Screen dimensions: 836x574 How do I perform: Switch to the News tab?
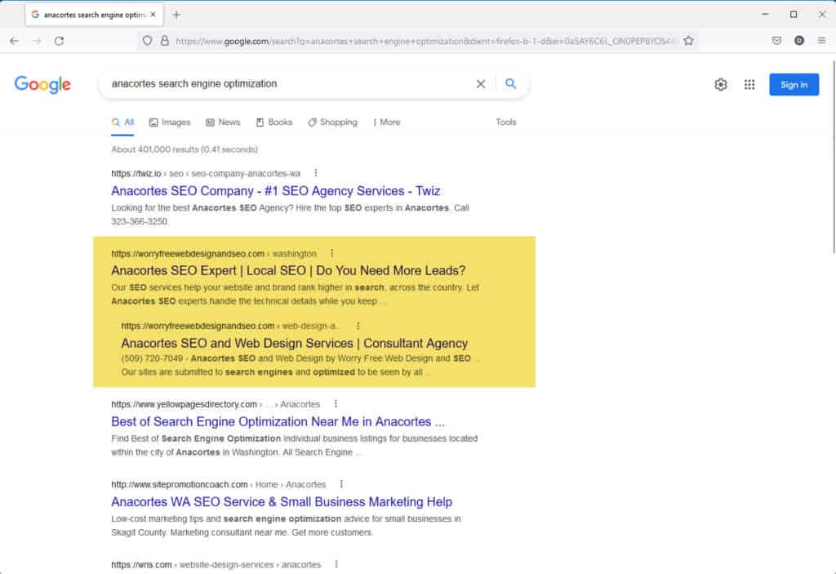click(x=223, y=122)
